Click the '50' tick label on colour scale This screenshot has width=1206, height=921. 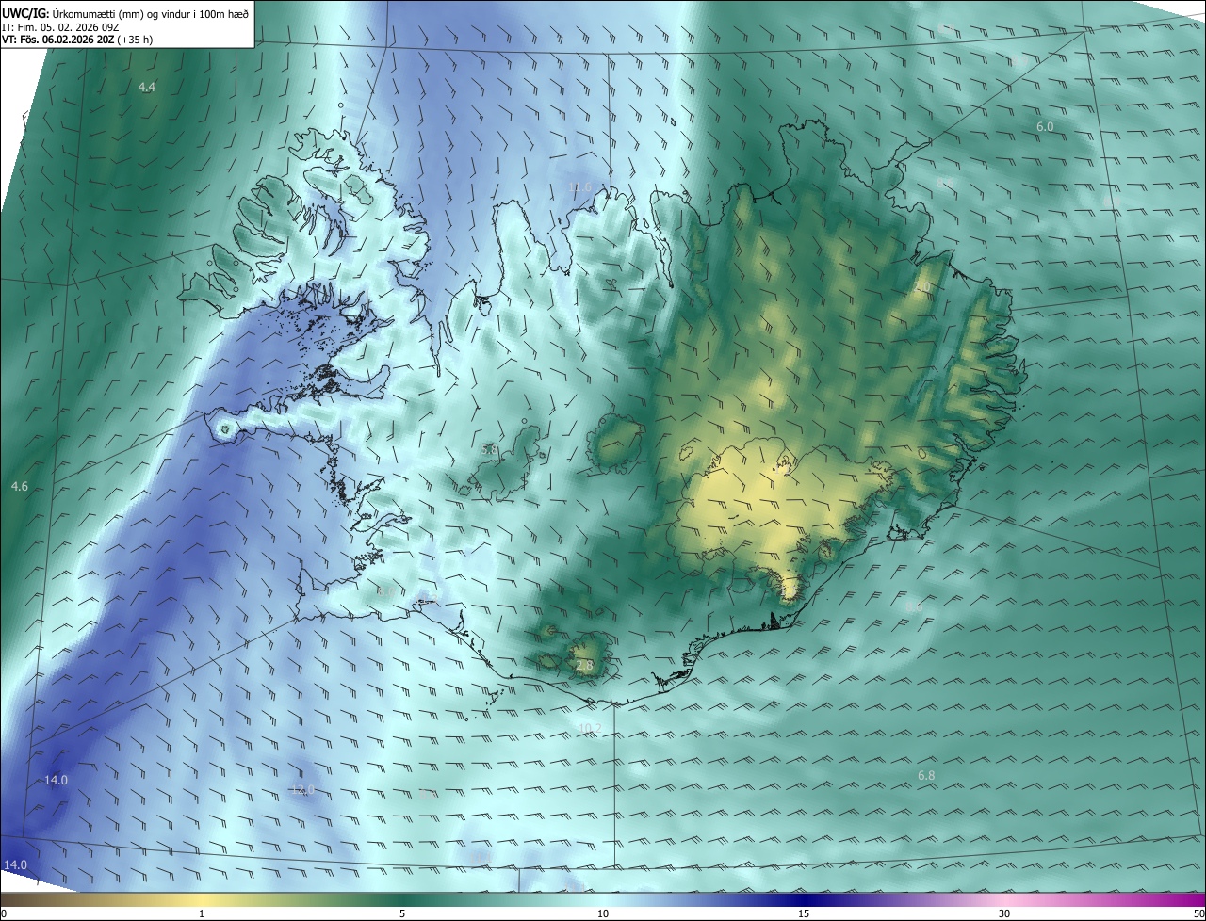click(x=1198, y=913)
